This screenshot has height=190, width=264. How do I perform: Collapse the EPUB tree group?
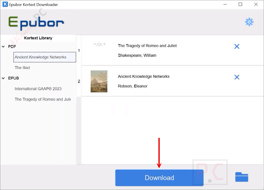(3, 78)
